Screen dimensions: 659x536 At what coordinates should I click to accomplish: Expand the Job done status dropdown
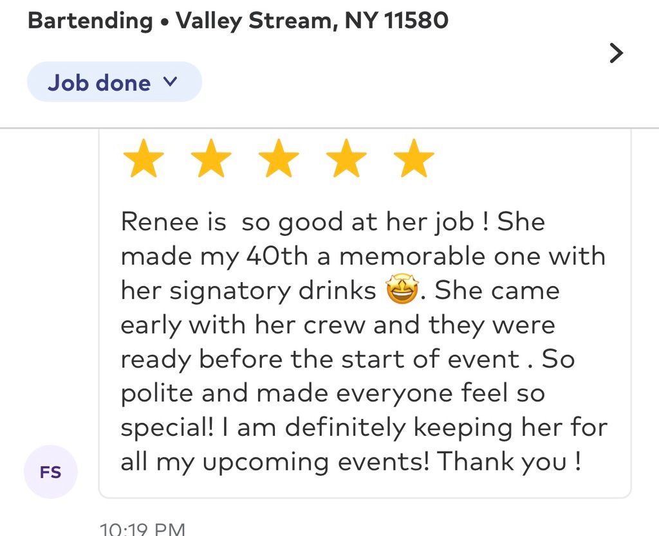tap(115, 82)
